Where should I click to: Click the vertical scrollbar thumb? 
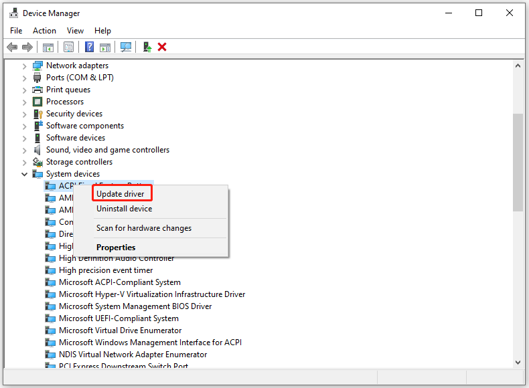click(518, 163)
